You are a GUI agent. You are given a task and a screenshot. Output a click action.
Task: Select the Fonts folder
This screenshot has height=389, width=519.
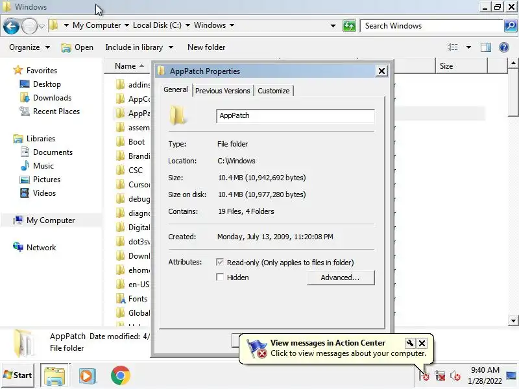tap(138, 299)
